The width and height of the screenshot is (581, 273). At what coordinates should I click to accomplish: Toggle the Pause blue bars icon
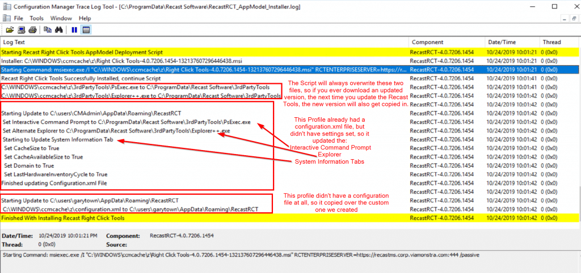[74, 29]
